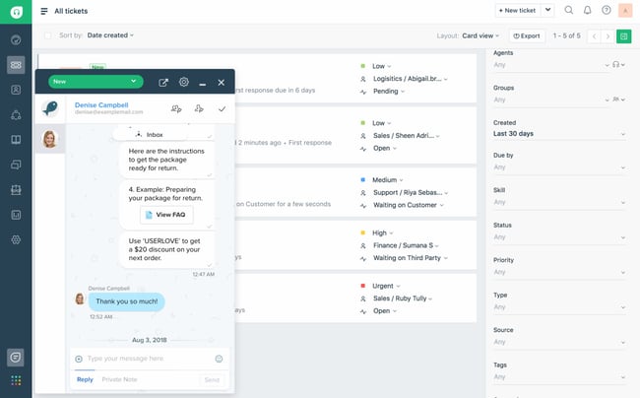Pop out the chat in new window
This screenshot has width=640, height=398.
163,82
